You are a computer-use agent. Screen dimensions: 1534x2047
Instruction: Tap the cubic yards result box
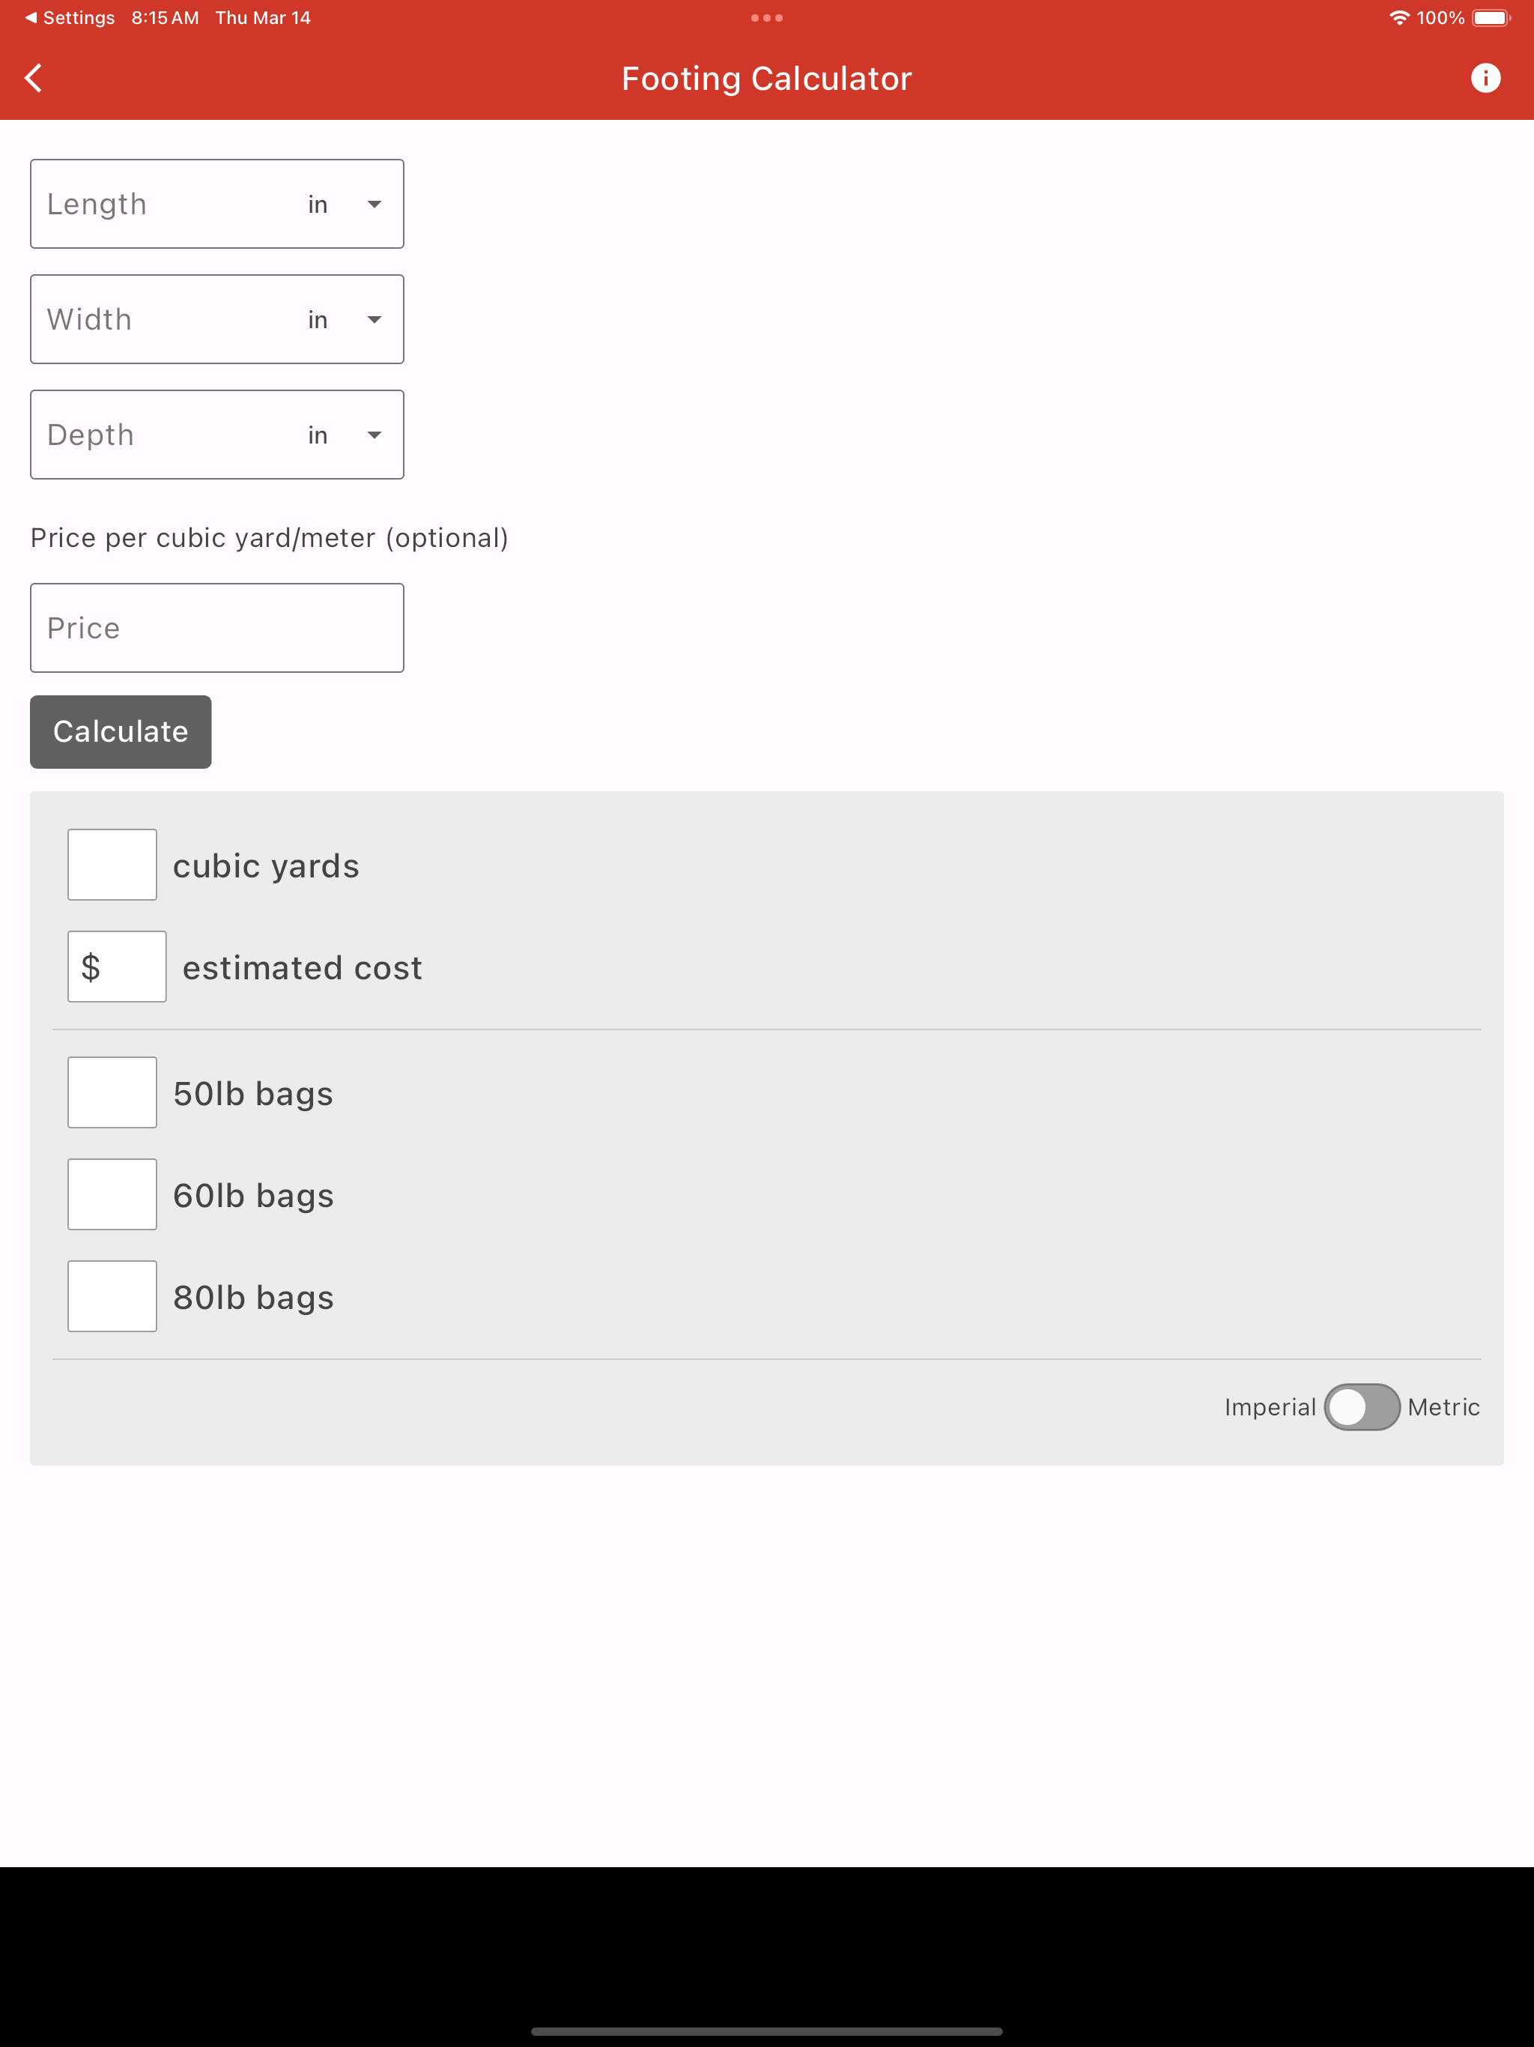111,865
